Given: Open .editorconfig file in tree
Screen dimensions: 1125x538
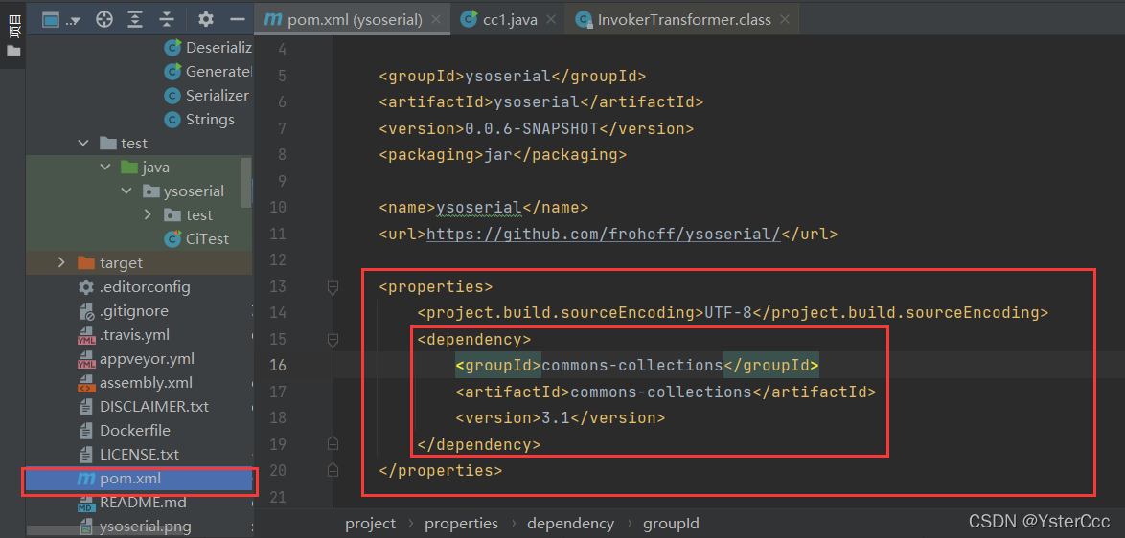Looking at the screenshot, I should pos(145,287).
